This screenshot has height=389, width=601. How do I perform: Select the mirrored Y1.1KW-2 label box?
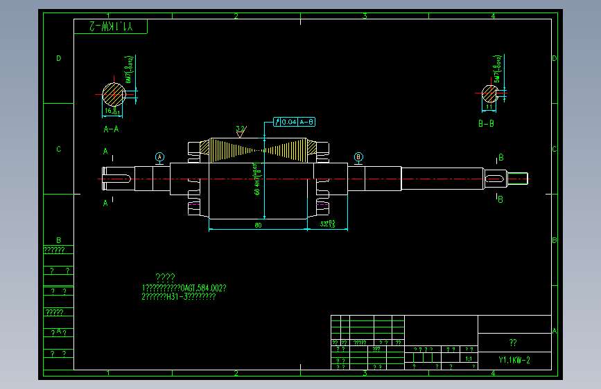click(x=110, y=26)
